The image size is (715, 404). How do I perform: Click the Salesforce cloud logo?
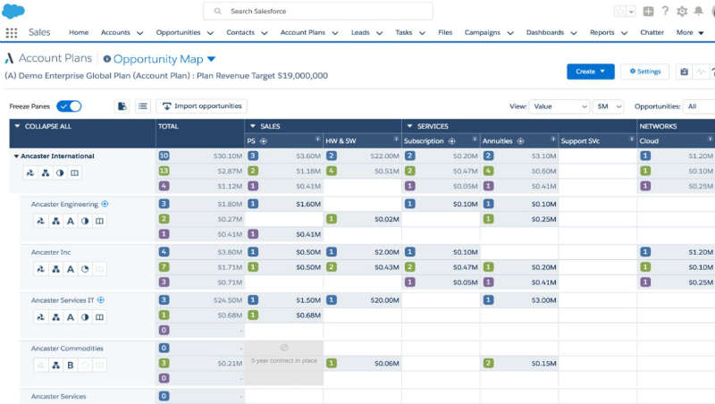13,11
